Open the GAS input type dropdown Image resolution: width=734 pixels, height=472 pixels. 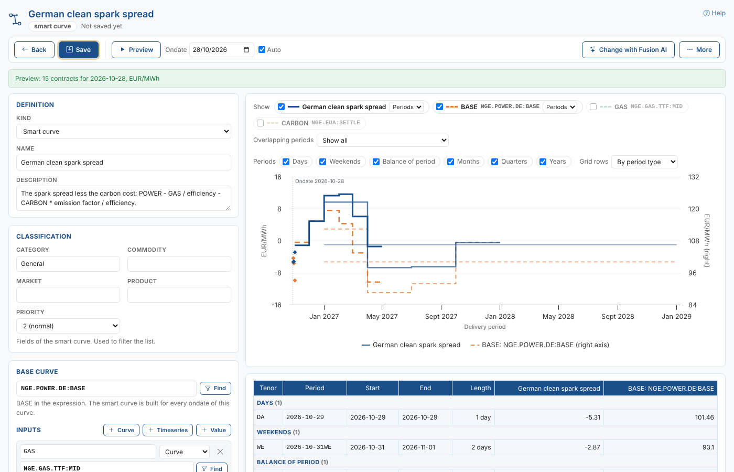tap(185, 452)
